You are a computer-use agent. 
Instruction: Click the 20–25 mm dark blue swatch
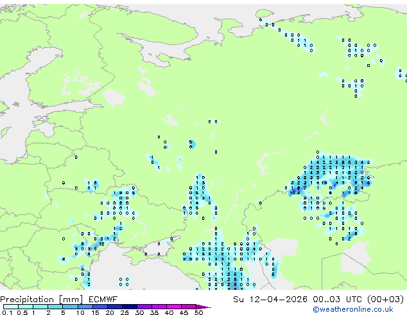point(115,307)
